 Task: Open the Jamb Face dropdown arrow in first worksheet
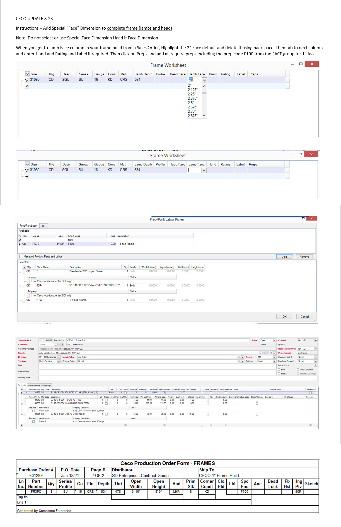(x=204, y=80)
